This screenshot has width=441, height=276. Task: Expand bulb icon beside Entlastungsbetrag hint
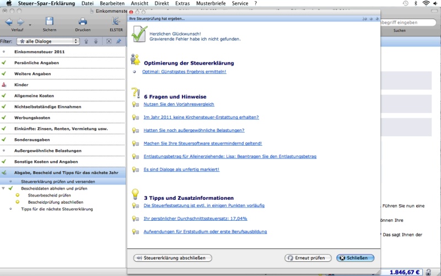coord(135,156)
